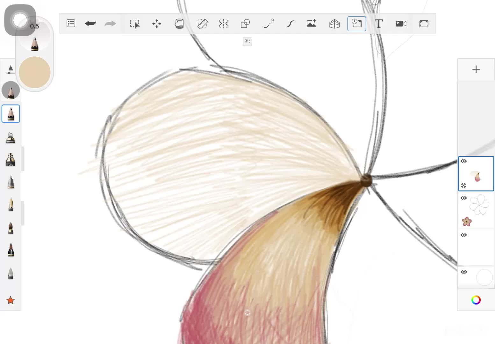Select the Selection tool
The image size is (495, 344).
click(135, 24)
